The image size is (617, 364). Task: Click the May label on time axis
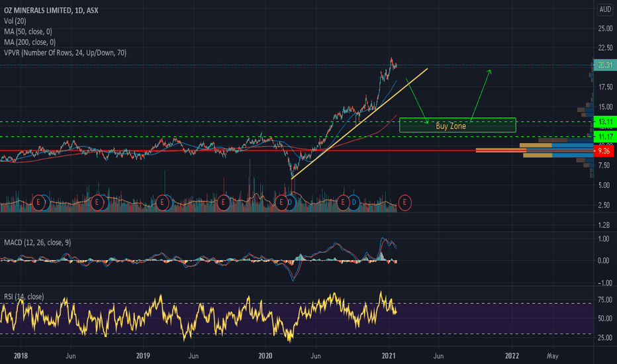coord(553,356)
